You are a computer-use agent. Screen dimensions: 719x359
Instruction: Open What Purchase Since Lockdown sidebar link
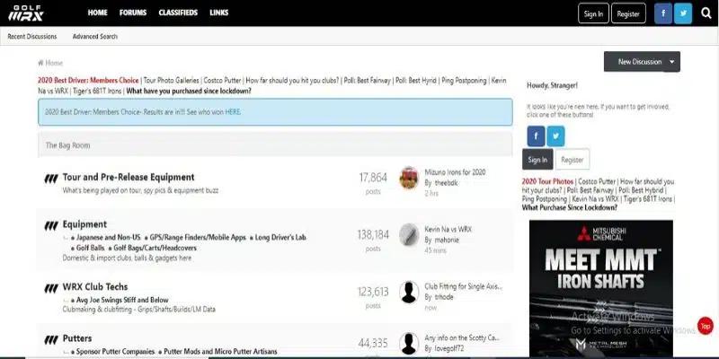570,207
